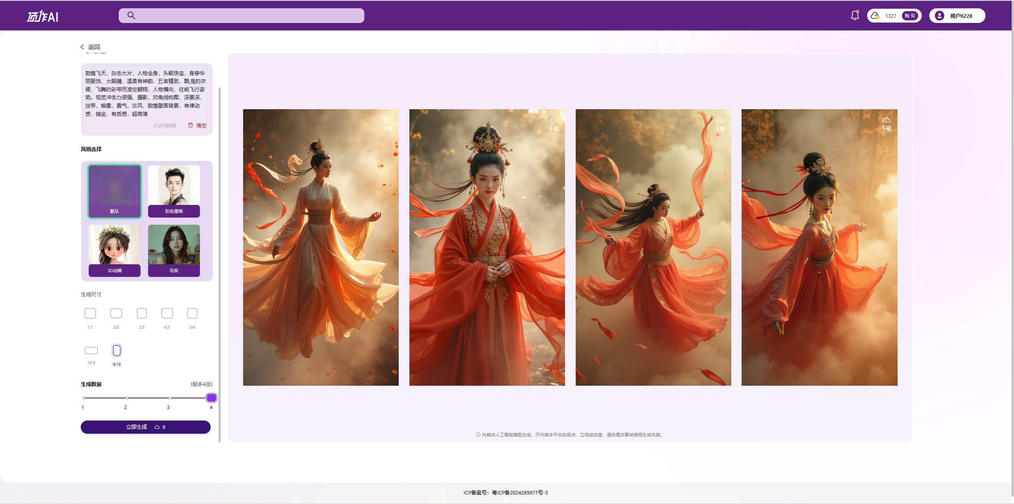The image size is (1014, 504).
Task: Open the 用户6228 account menu
Action: click(x=961, y=16)
